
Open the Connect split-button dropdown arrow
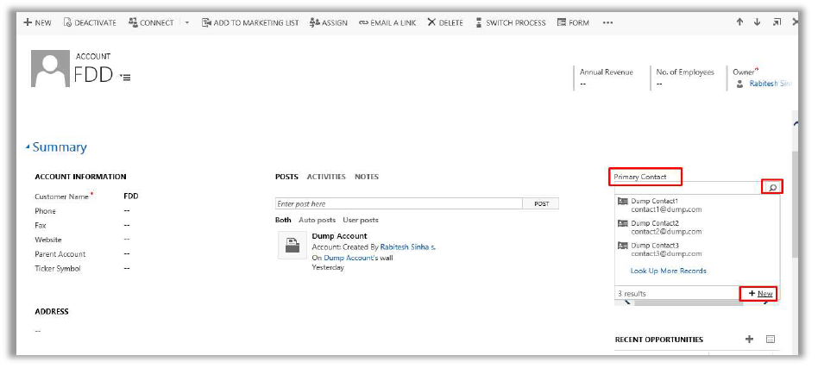click(187, 22)
